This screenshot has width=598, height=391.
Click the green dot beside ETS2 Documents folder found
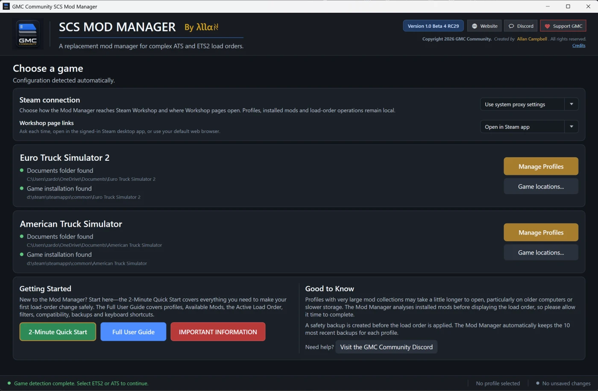[22, 170]
